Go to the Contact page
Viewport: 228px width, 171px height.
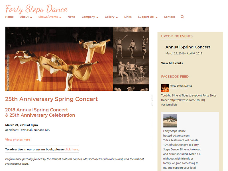click(169, 17)
